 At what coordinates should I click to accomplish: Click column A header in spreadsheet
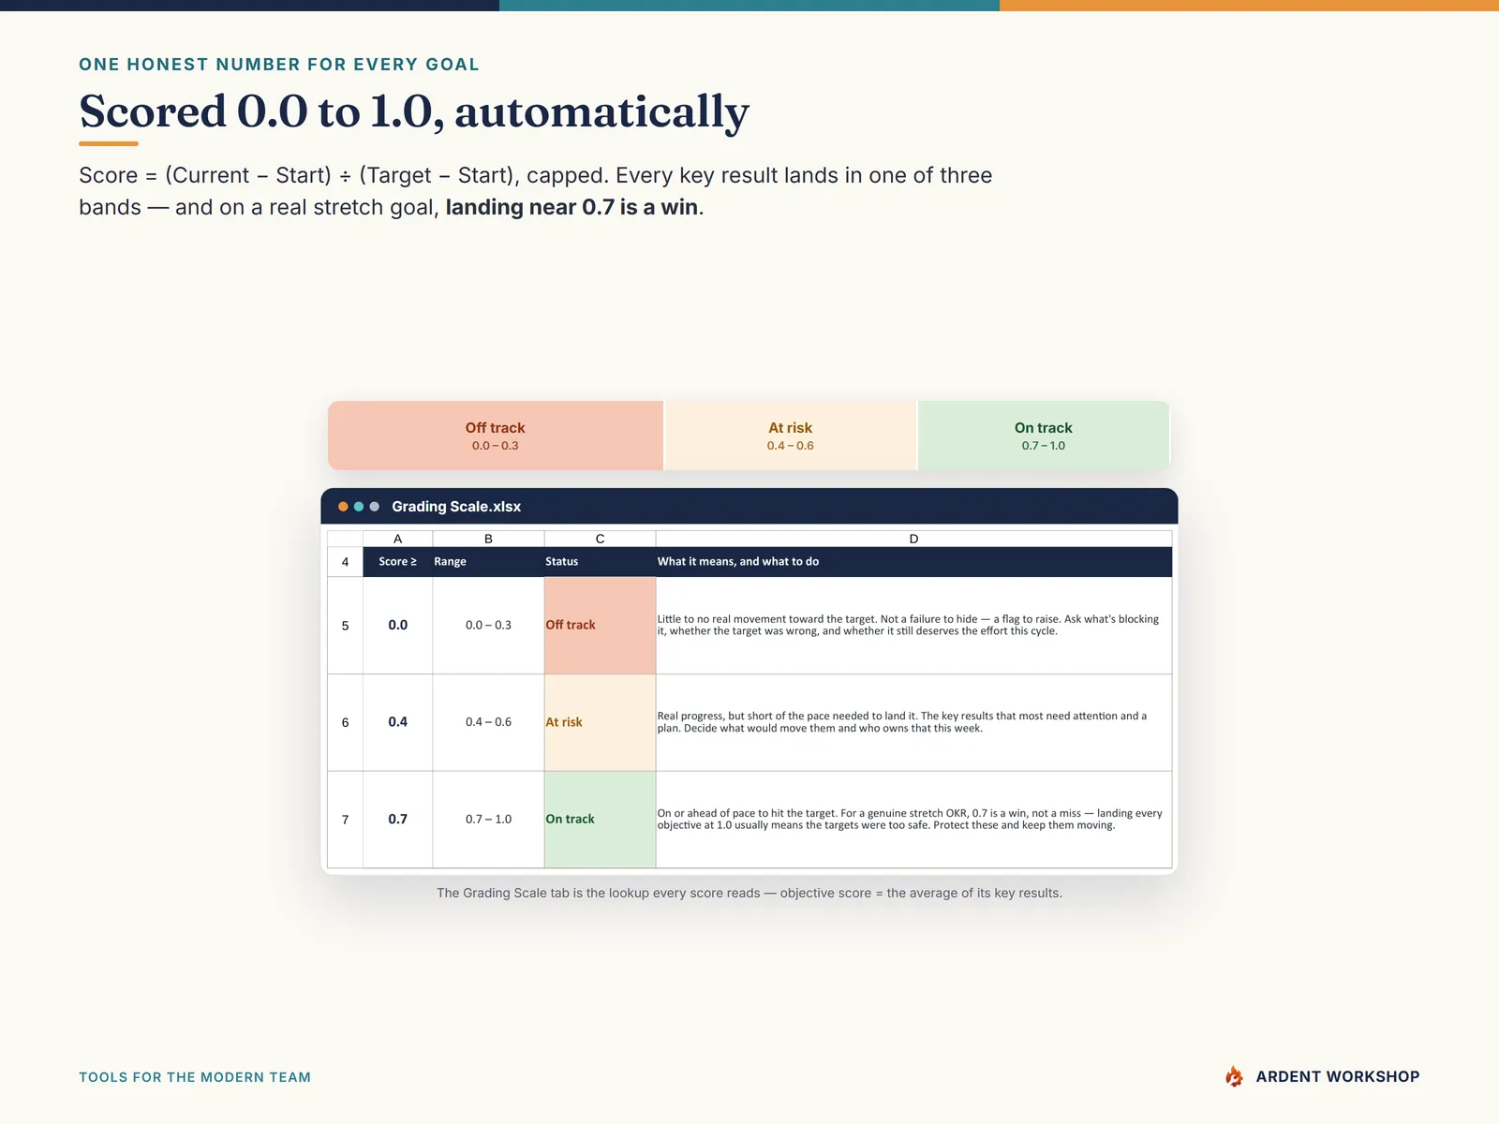click(x=398, y=539)
